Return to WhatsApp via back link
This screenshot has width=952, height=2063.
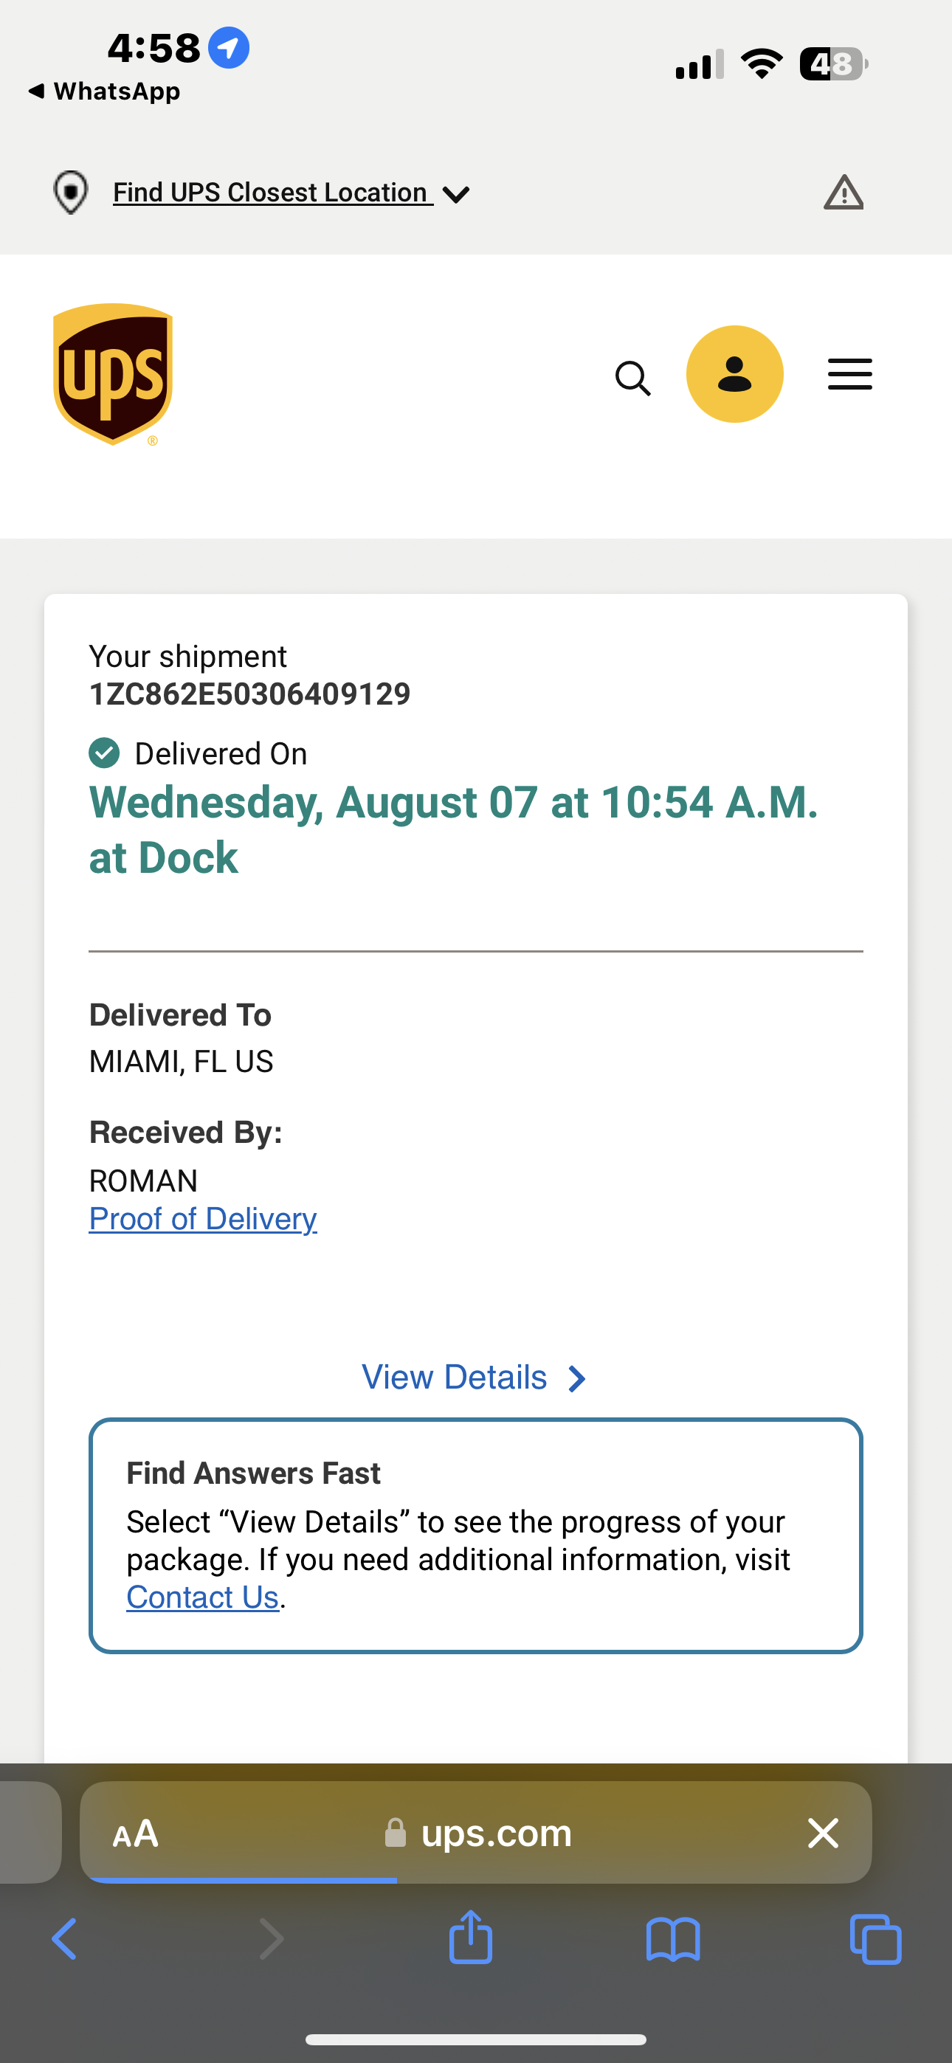(x=104, y=91)
